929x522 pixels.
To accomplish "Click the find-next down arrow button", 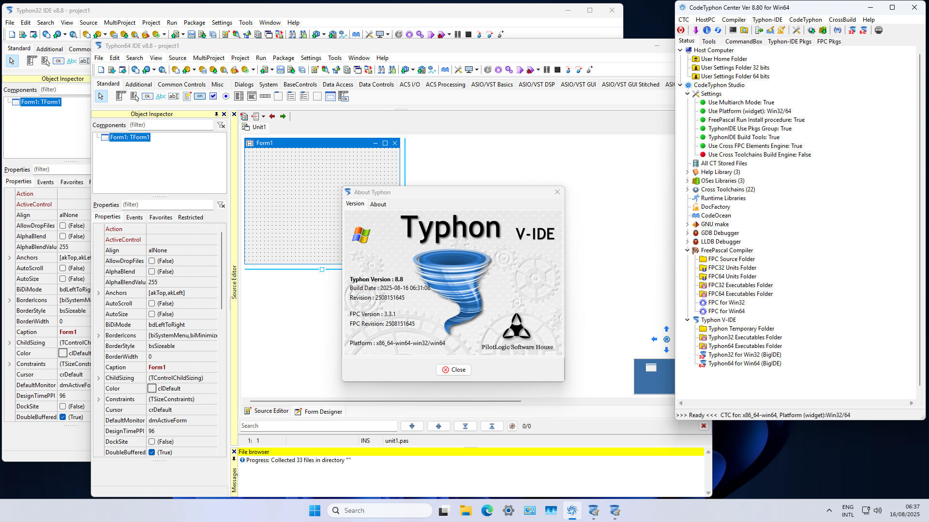I will click(412, 426).
